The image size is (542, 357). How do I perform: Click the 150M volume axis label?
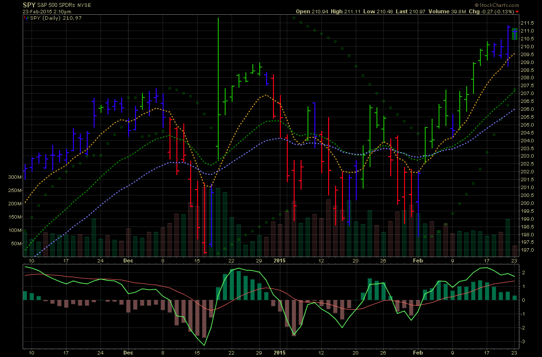point(15,217)
